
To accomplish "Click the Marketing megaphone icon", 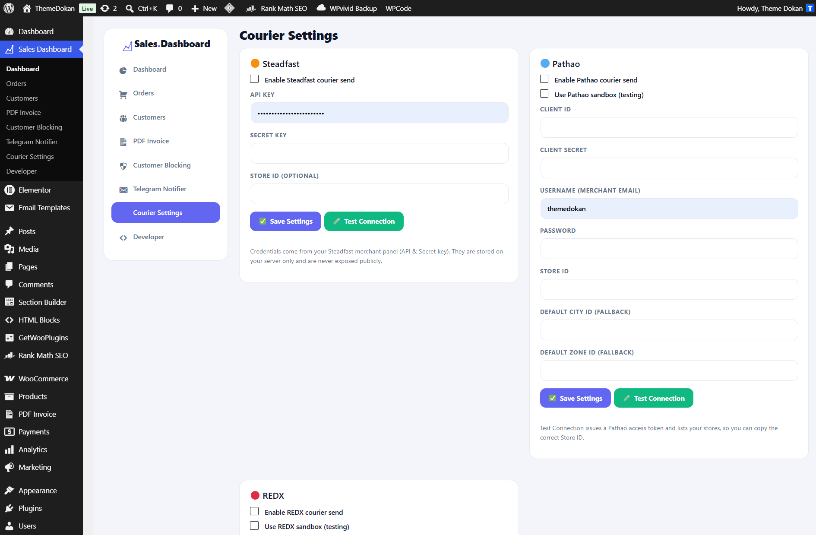I will click(x=9, y=467).
